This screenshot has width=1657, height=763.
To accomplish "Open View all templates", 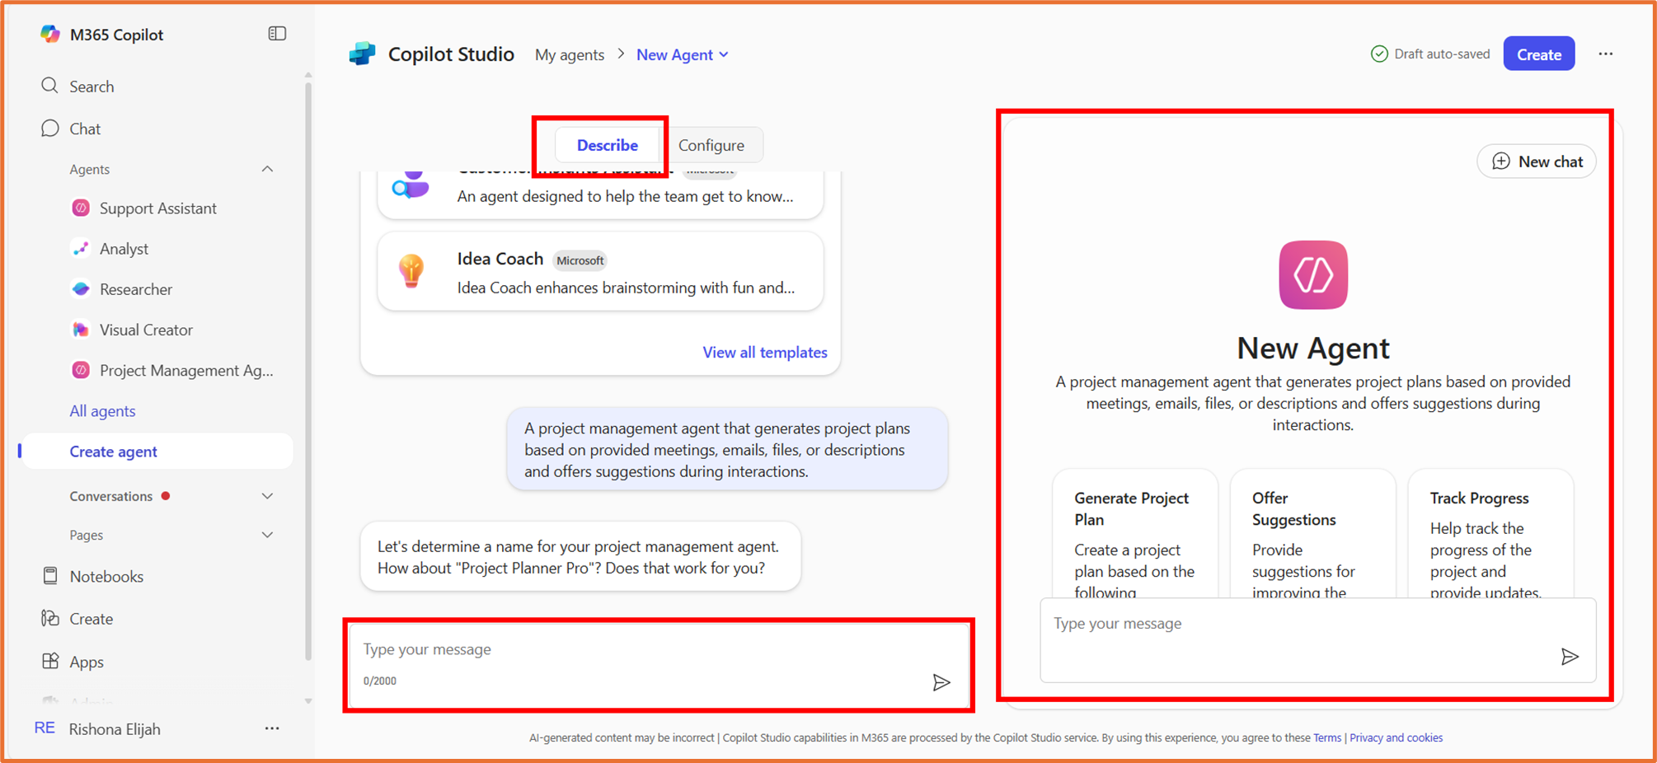I will (x=765, y=352).
